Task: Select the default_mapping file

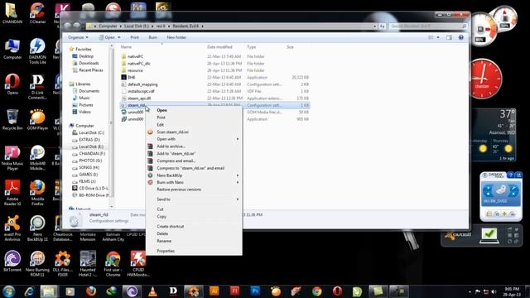Action: (214, 84)
